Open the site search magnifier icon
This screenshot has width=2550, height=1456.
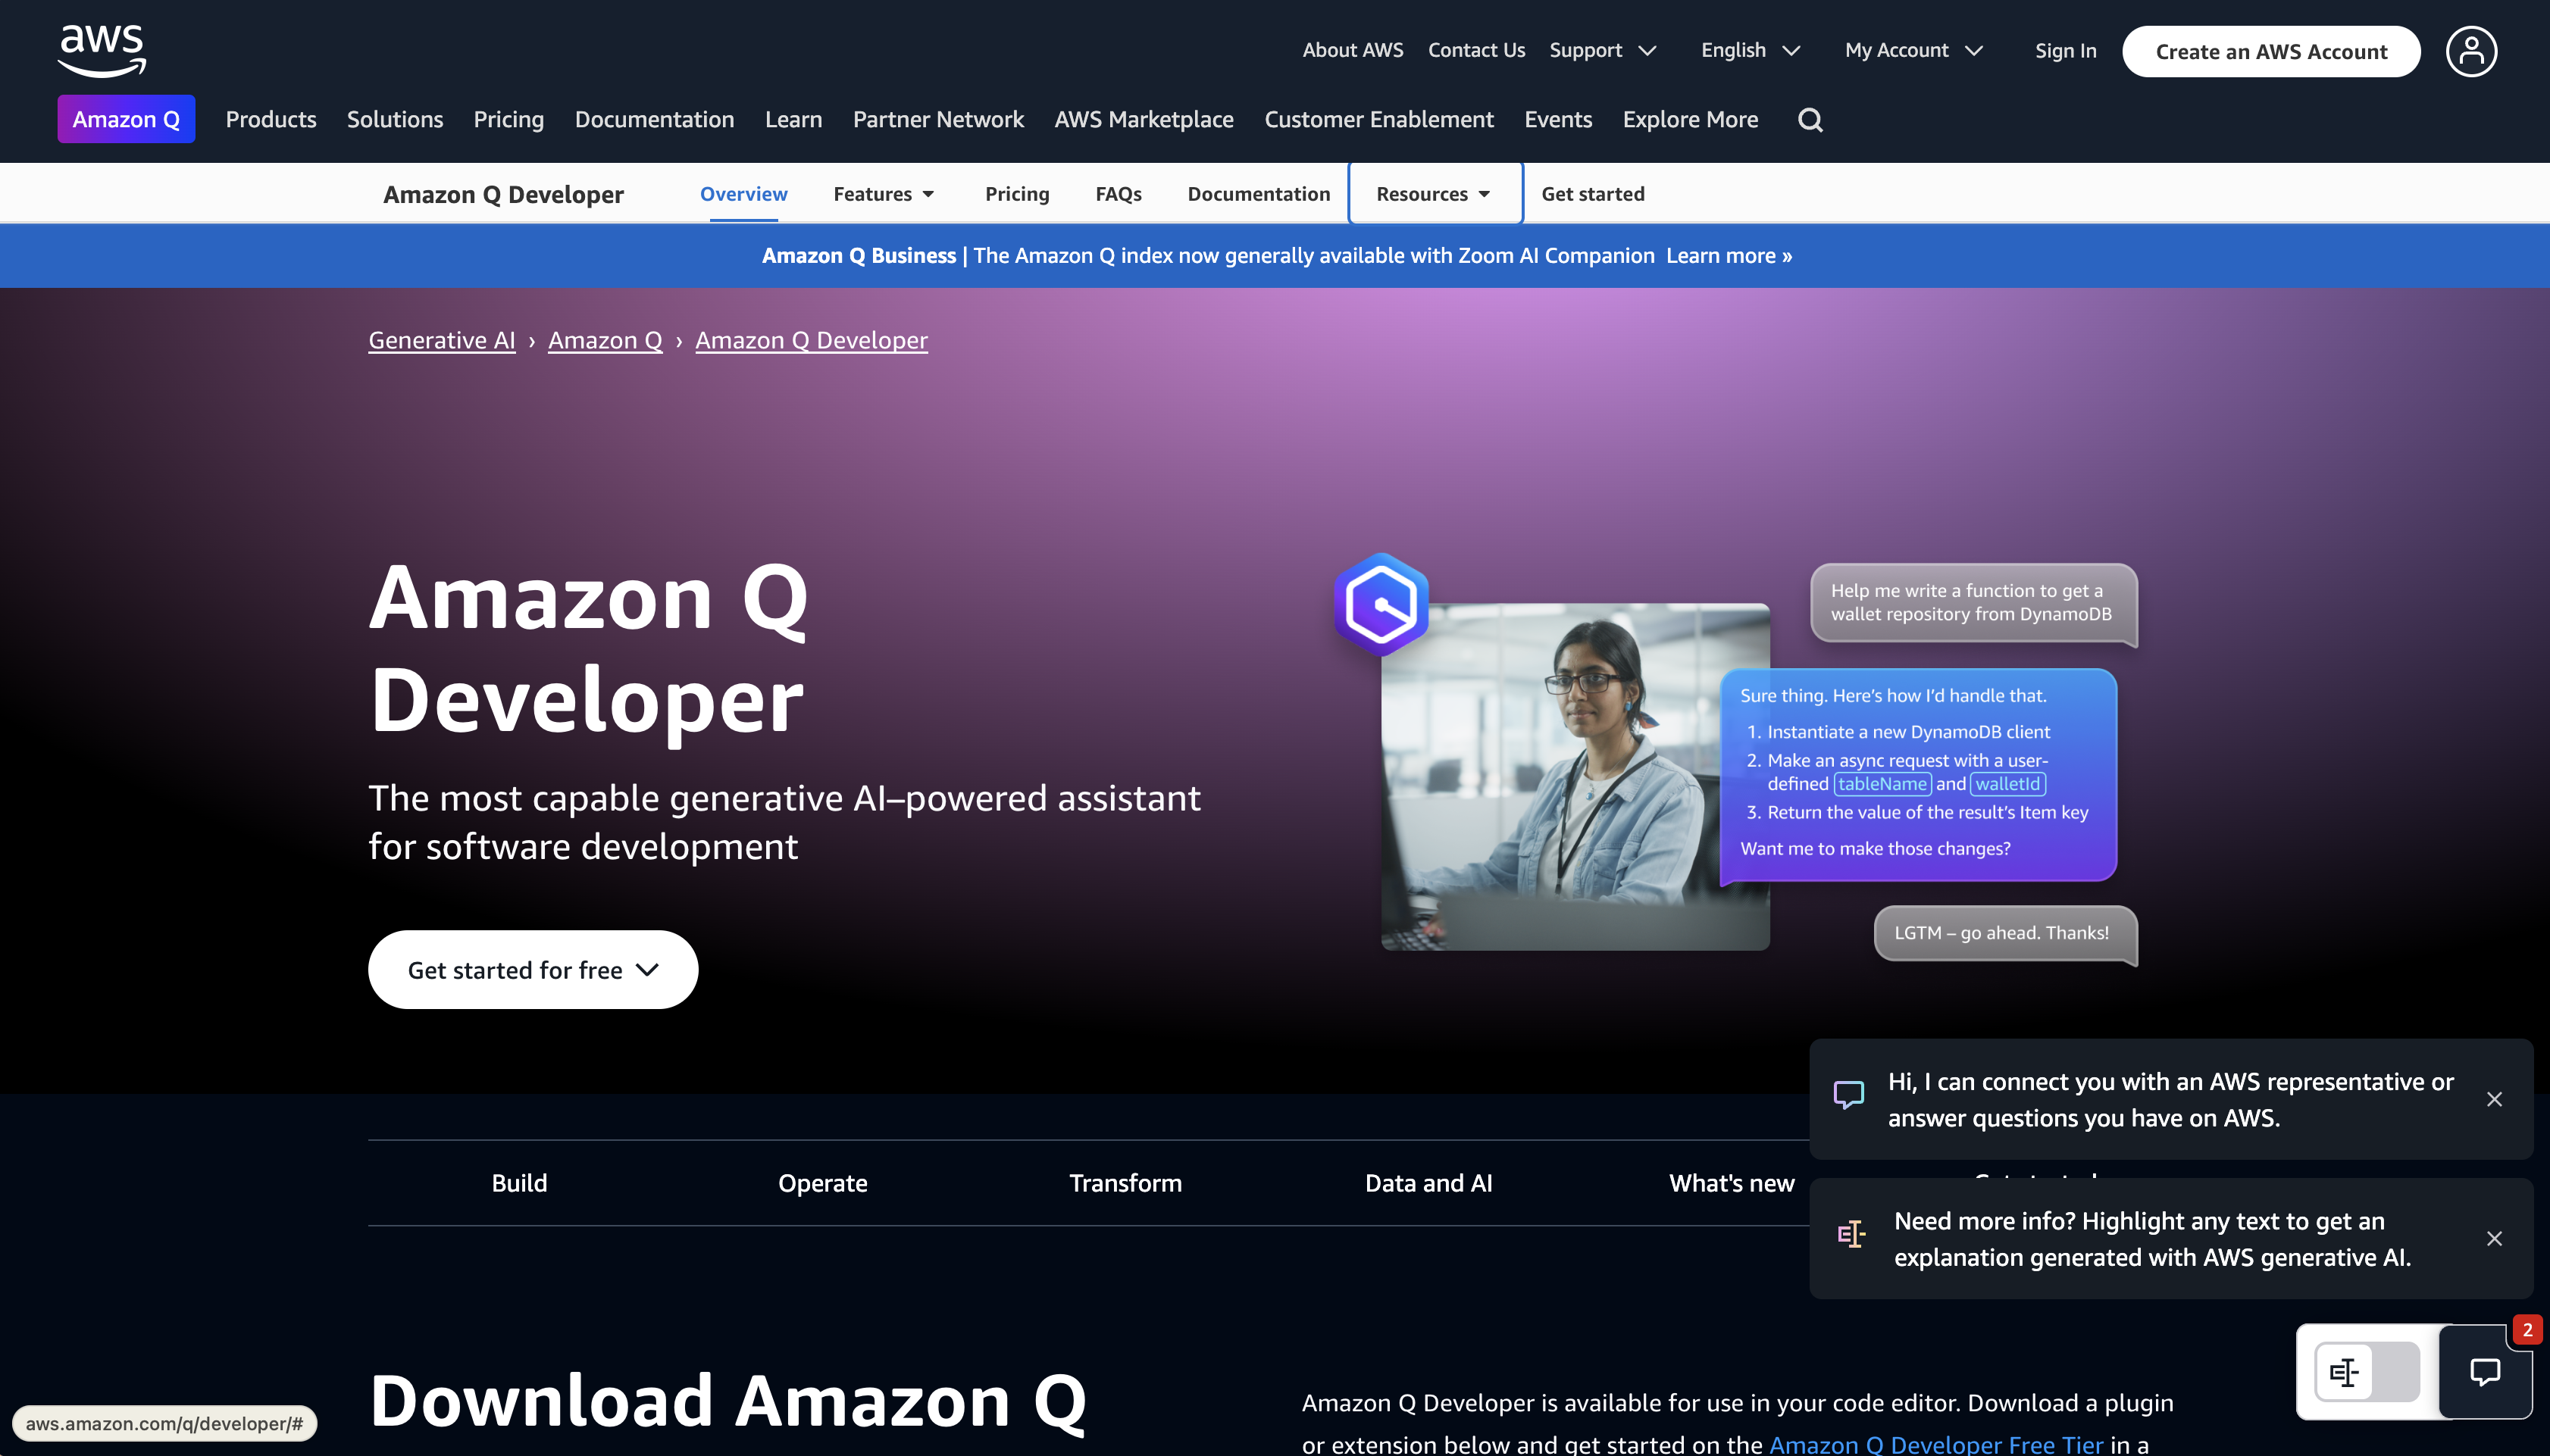[x=1810, y=119]
